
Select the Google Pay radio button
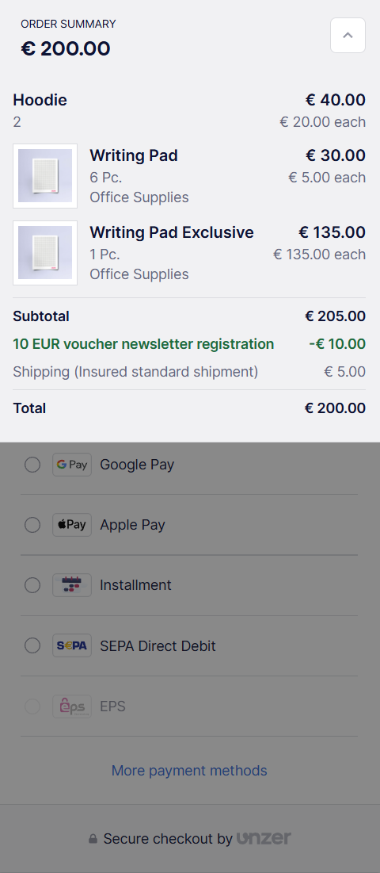[x=32, y=465]
